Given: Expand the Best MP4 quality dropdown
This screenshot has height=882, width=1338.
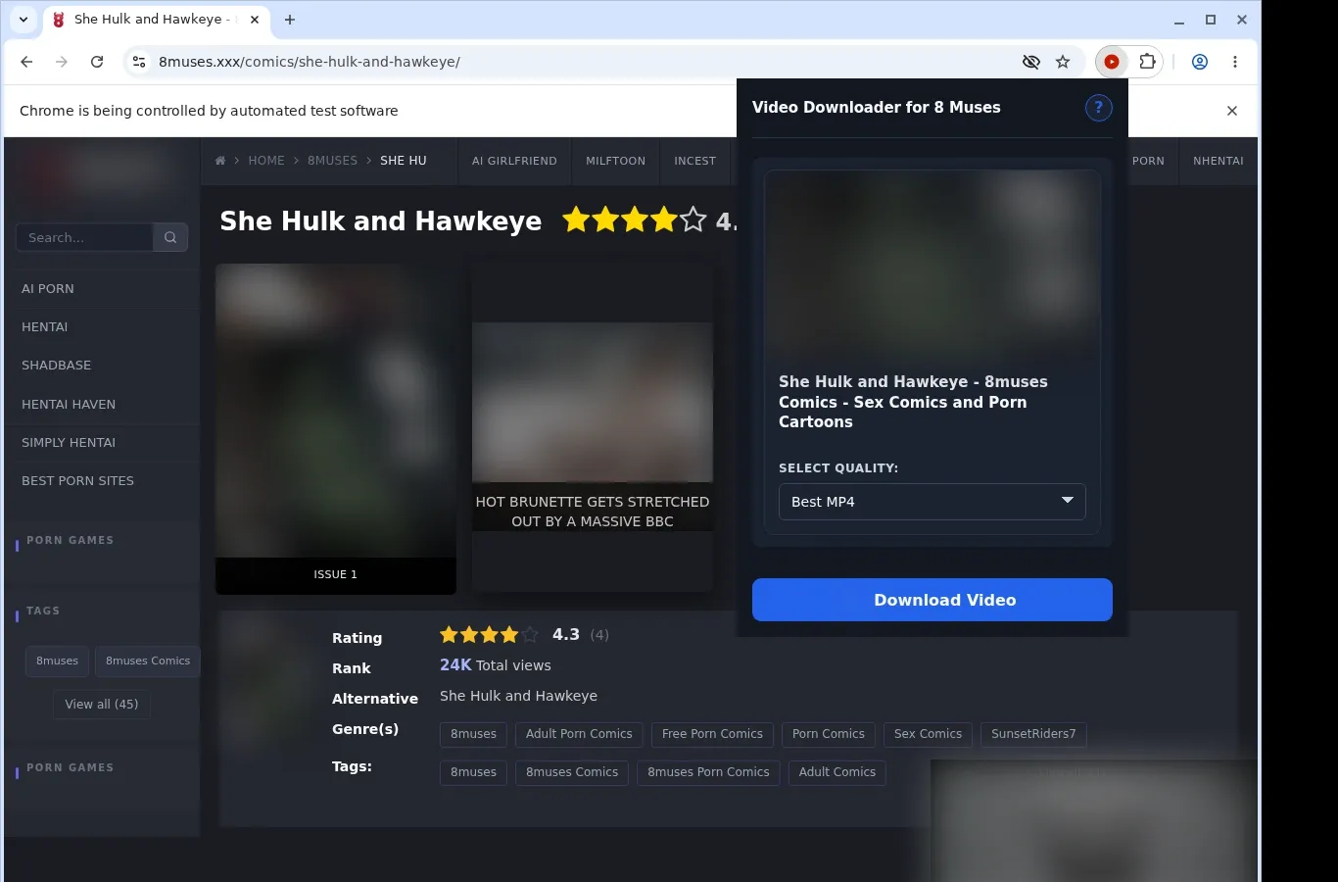Looking at the screenshot, I should tap(932, 502).
